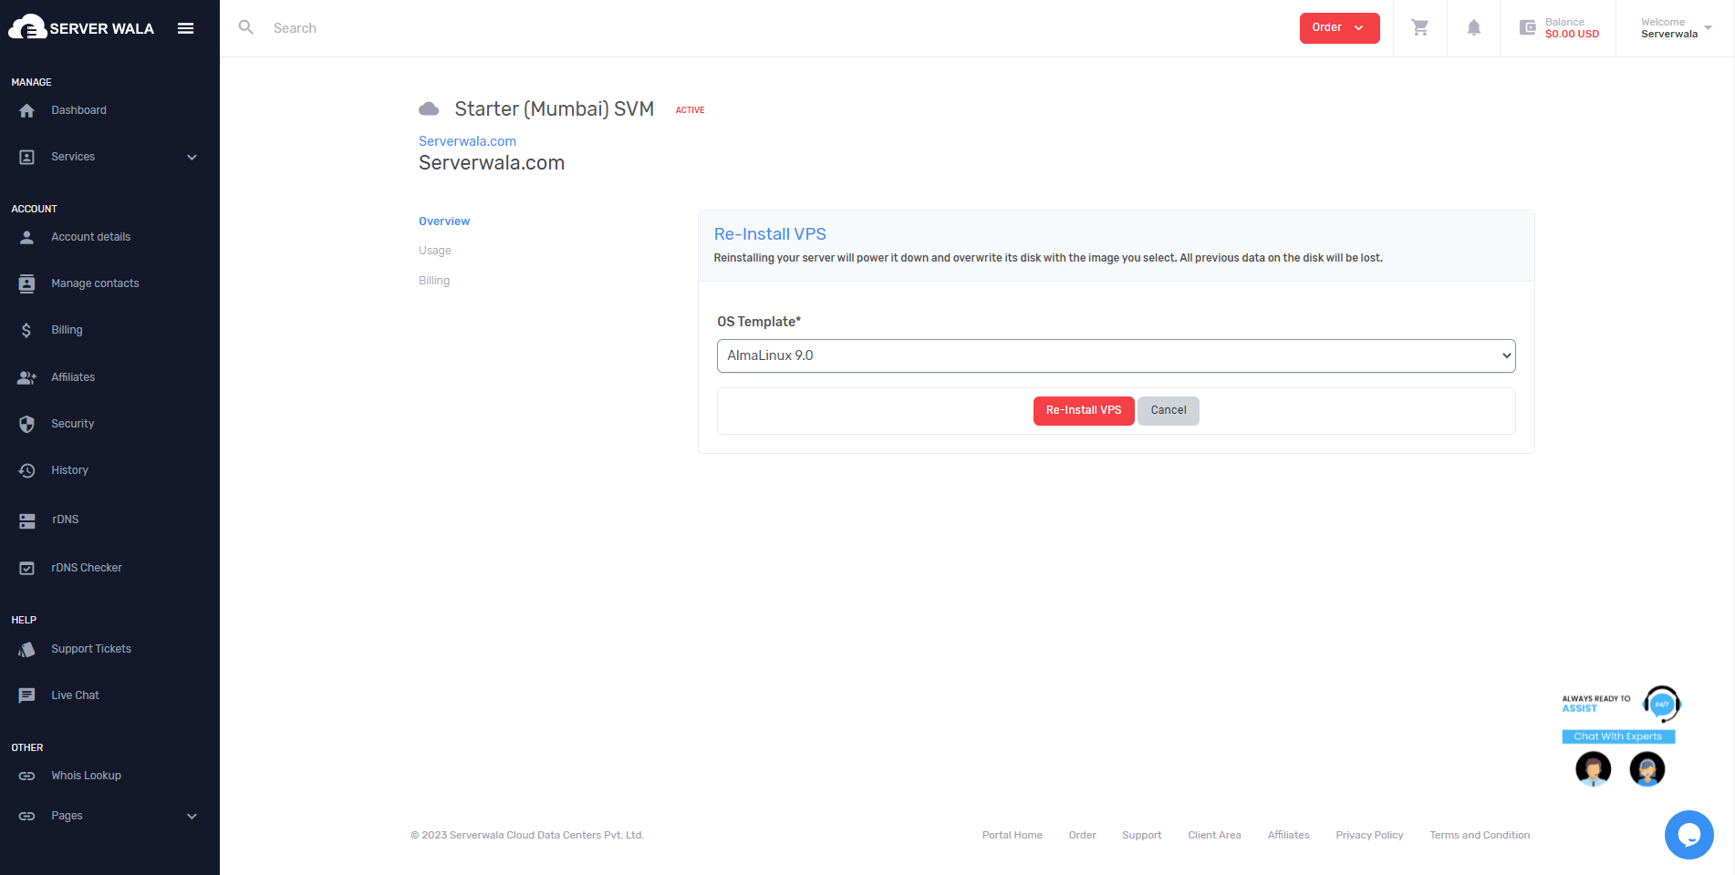Click Chat With Experts banner
The width and height of the screenshot is (1735, 875).
click(1618, 736)
